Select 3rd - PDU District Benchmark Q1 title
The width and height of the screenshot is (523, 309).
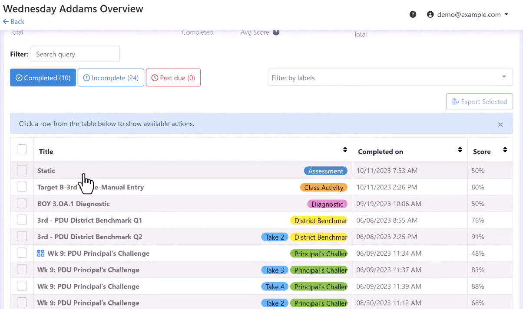pyautogui.click(x=89, y=220)
